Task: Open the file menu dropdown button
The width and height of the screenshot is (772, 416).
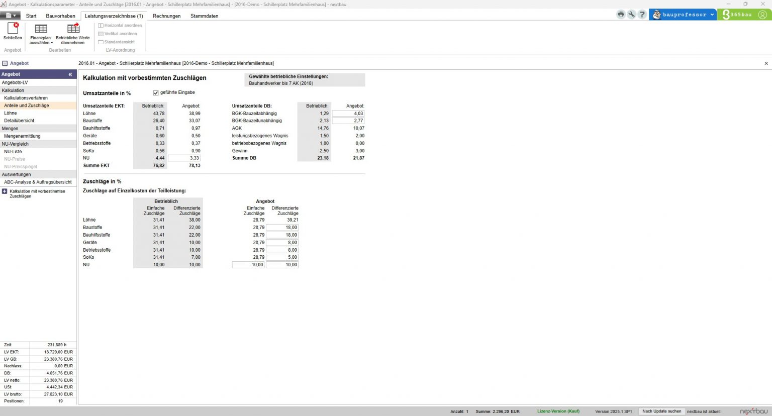Action: coord(10,16)
